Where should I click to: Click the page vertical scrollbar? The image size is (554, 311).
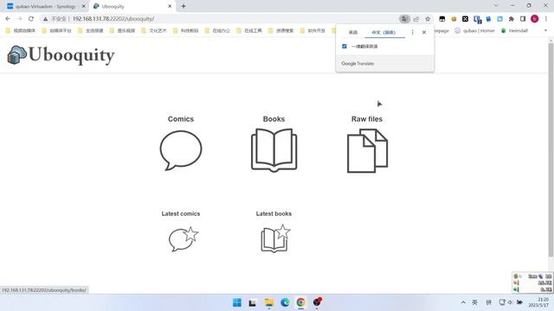(x=551, y=149)
